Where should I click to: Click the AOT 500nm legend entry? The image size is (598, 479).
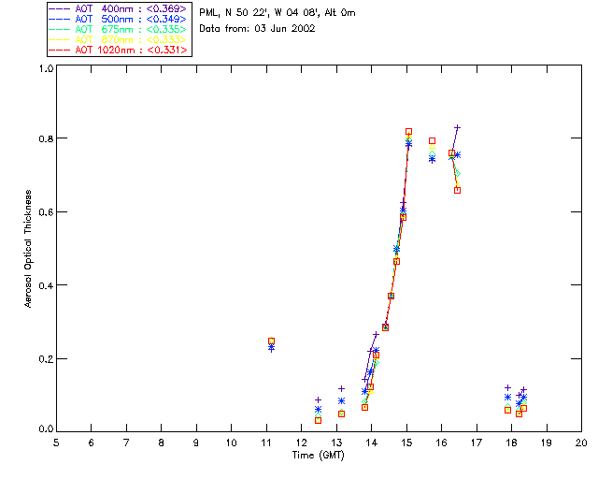tap(118, 19)
